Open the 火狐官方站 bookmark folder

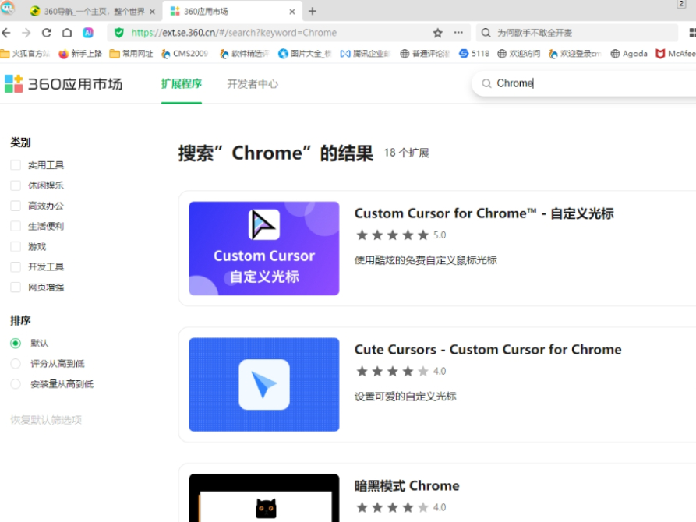(x=25, y=54)
